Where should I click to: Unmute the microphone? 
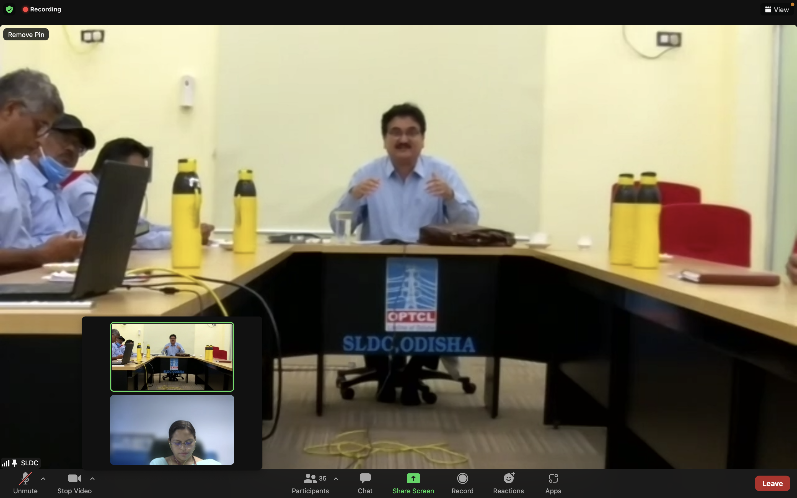(25, 479)
